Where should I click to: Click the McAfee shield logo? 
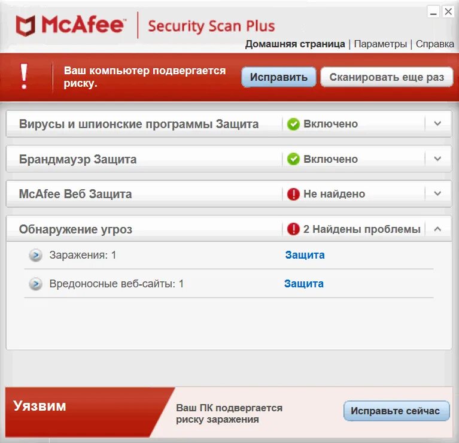(26, 26)
